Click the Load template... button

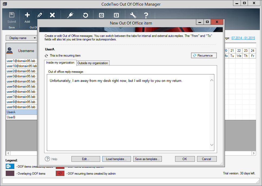(x=116, y=159)
